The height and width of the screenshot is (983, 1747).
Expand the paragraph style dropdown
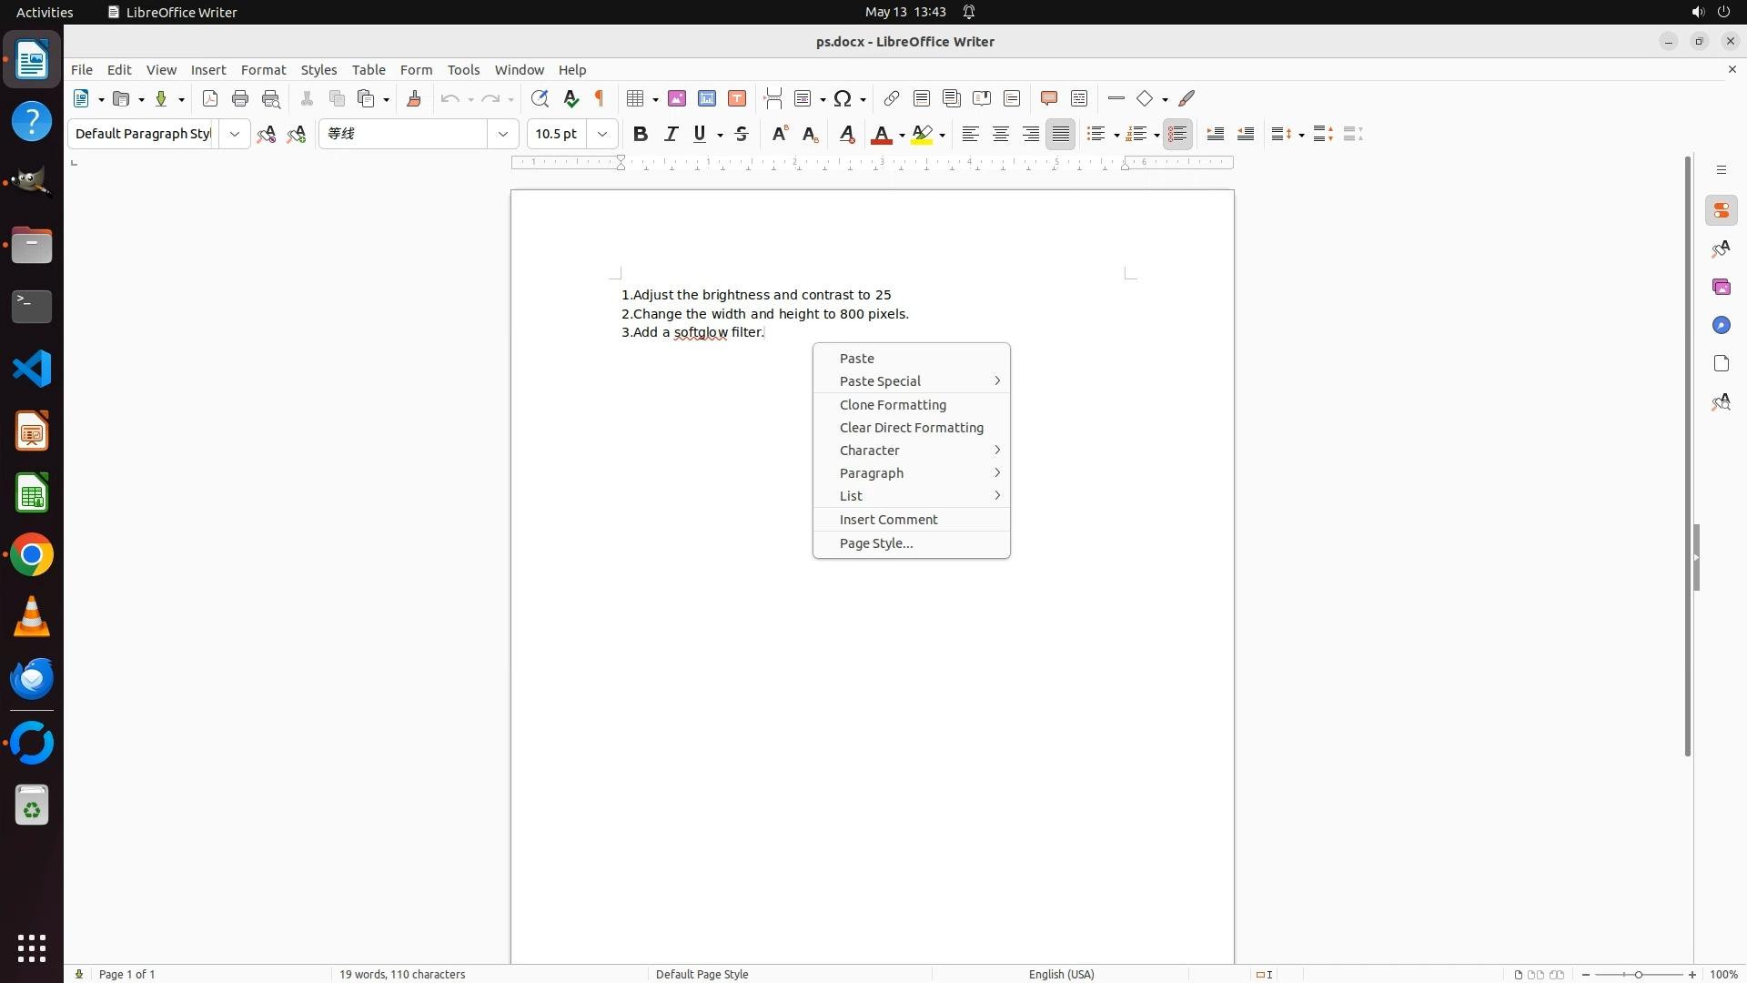click(x=235, y=134)
